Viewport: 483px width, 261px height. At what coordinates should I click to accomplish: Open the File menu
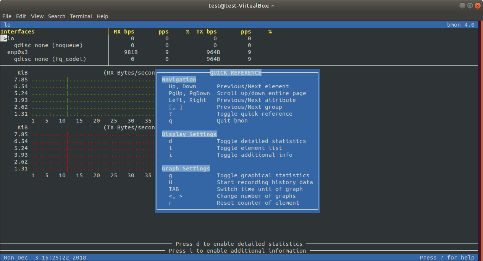(x=7, y=16)
